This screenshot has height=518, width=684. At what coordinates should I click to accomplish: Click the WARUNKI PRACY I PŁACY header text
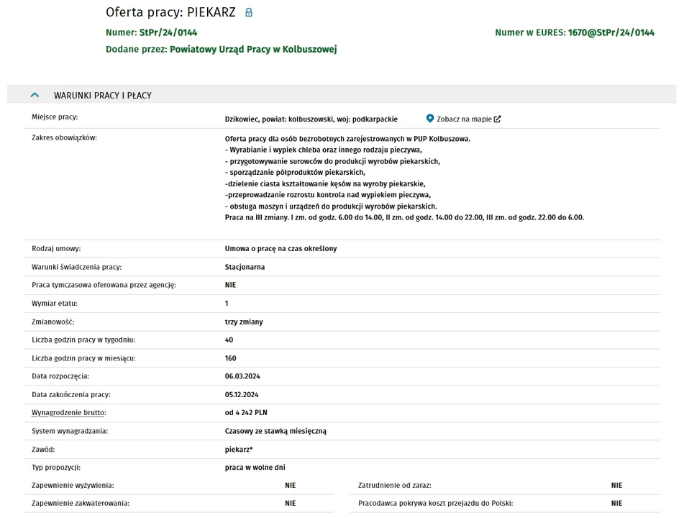[103, 96]
